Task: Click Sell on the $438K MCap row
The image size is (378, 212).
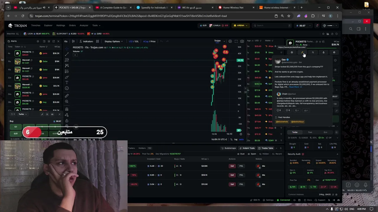Action: click(x=232, y=166)
